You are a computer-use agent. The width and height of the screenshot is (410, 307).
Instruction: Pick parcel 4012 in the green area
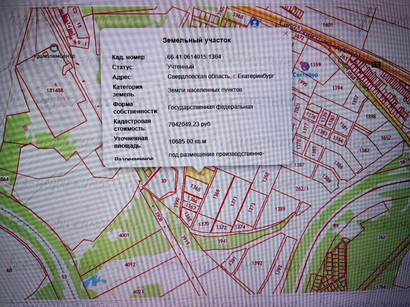pos(130,264)
